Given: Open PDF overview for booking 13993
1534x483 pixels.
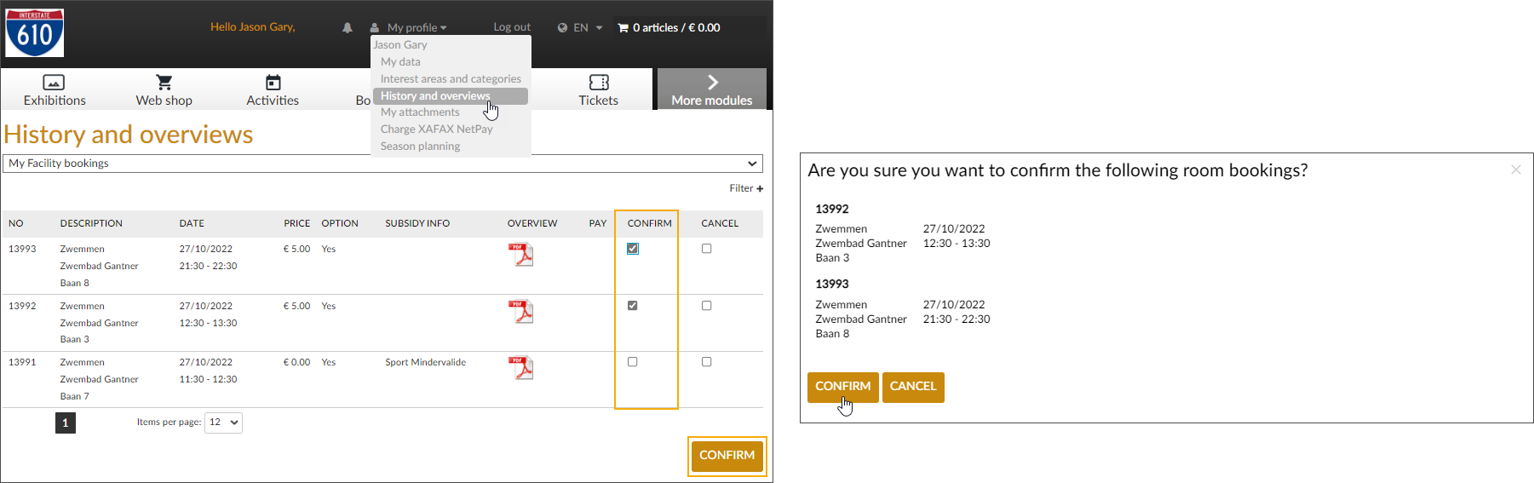Looking at the screenshot, I should coord(520,255).
